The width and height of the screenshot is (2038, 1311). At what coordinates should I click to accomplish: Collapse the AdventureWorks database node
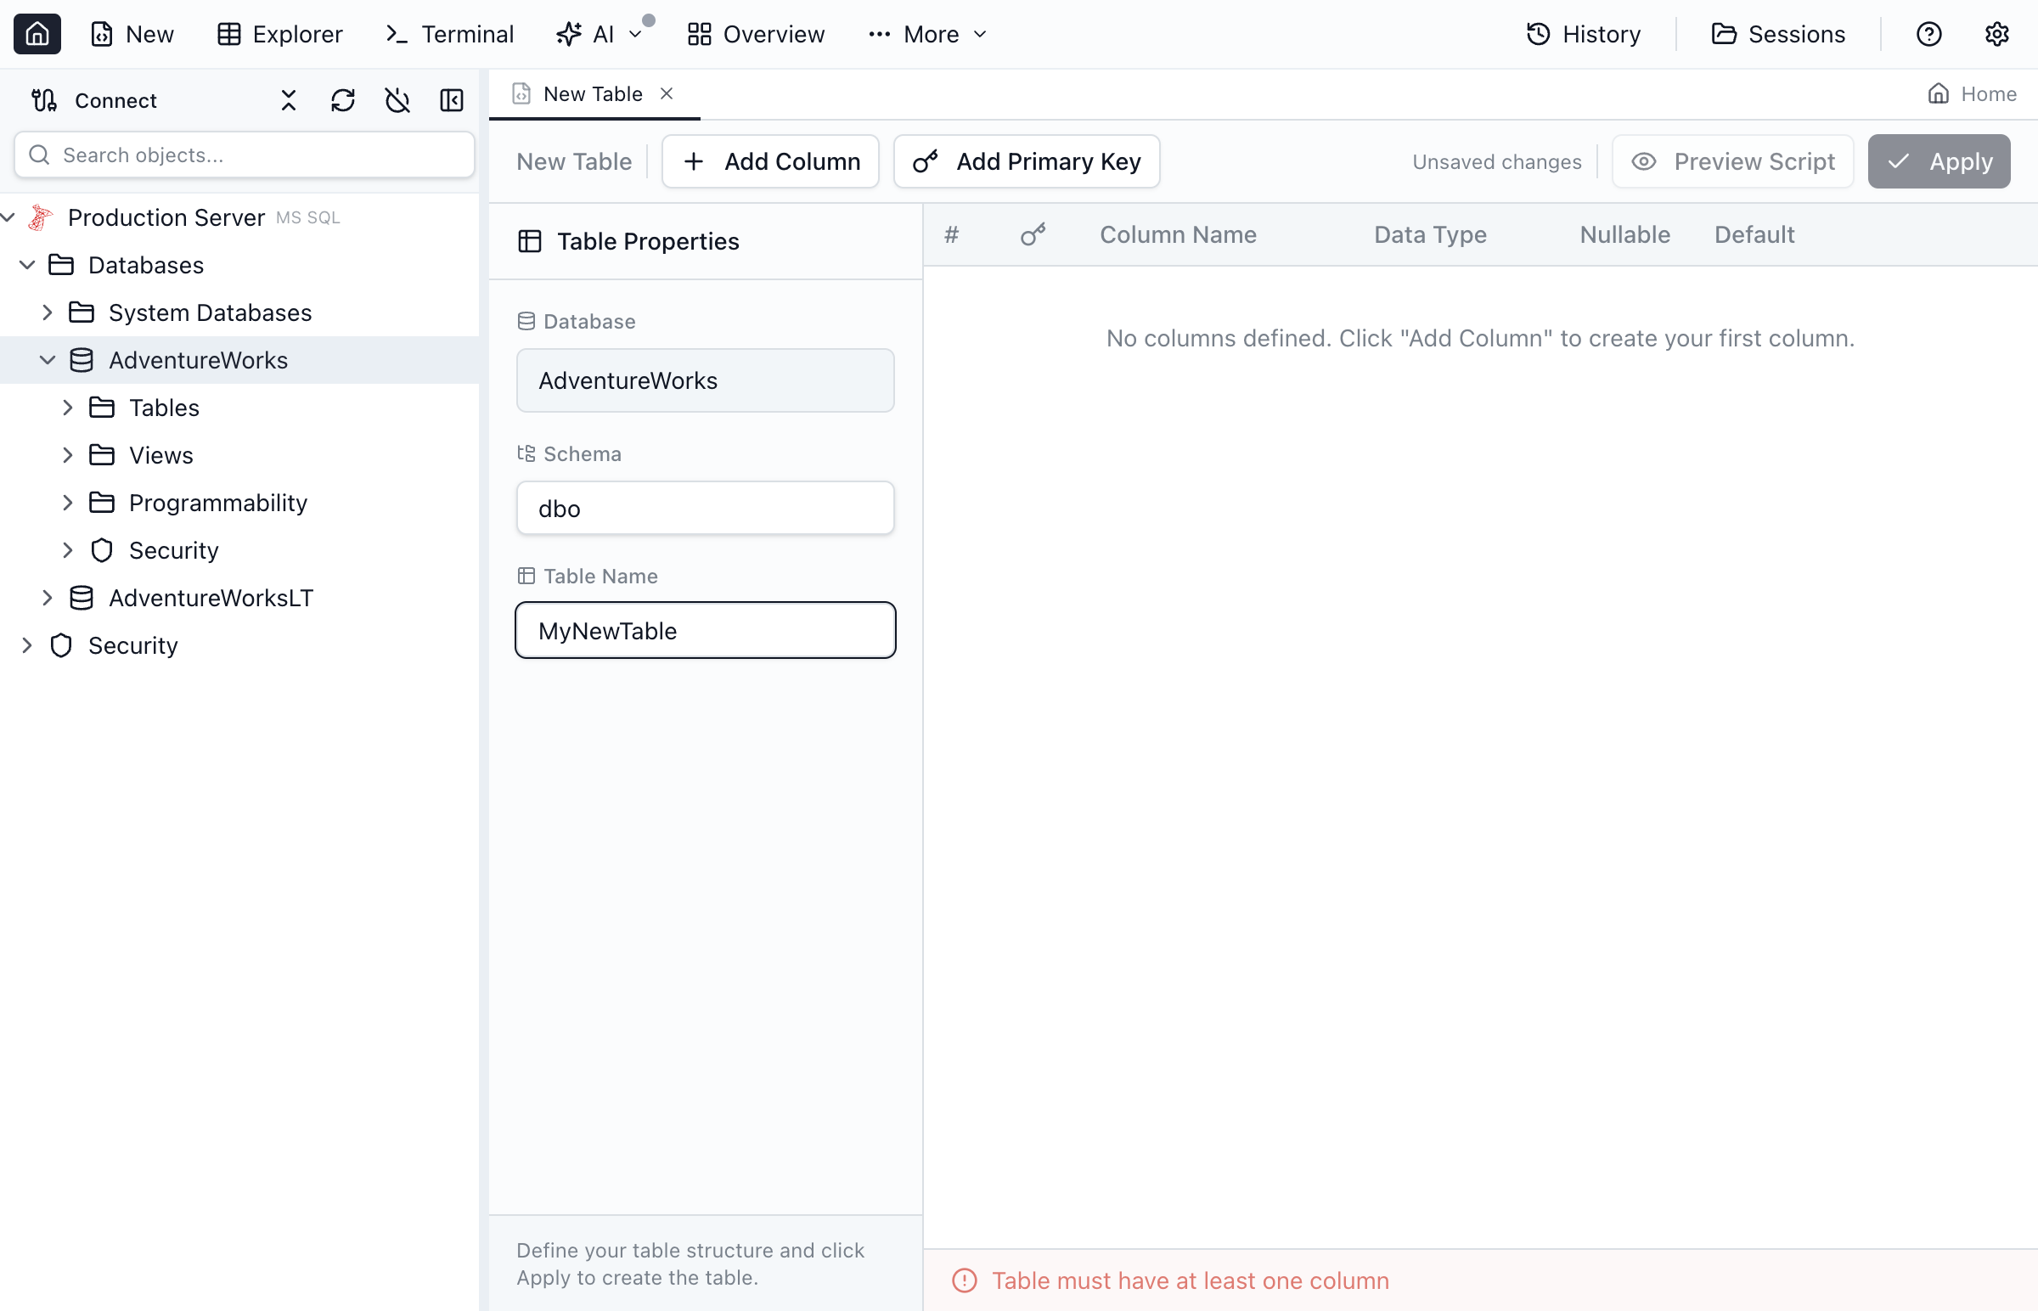[48, 360]
